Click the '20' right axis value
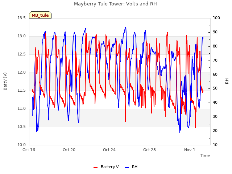The image size is (232, 174). pos(215,130)
